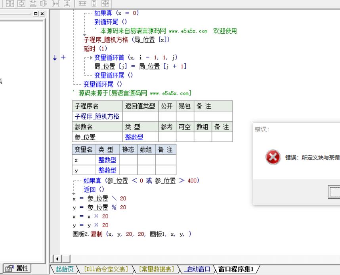Image resolution: width=340 pixels, height=275 pixels.
Task: Click the 返回值类型 column header
Action: [140, 106]
